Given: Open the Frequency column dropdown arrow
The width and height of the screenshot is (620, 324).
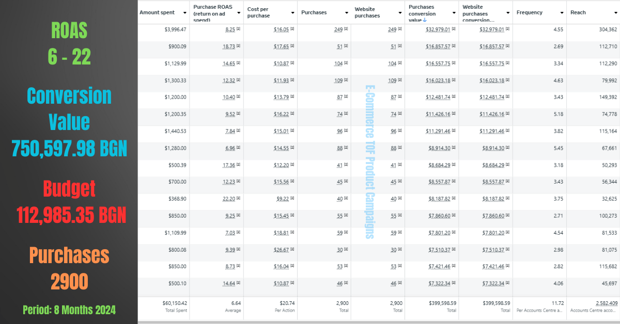Looking at the screenshot, I should (x=562, y=12).
